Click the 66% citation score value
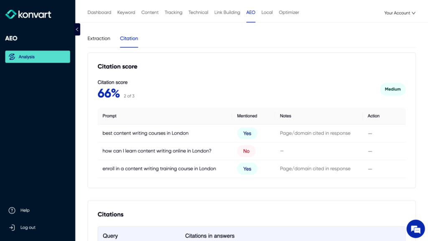 click(x=109, y=94)
